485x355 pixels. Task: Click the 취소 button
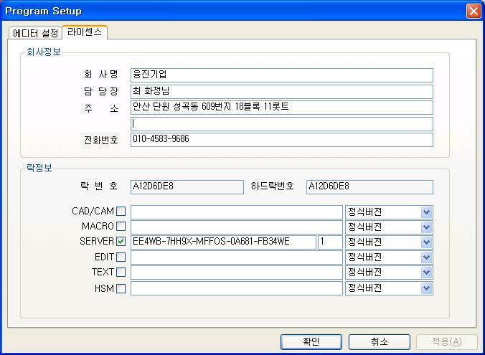coord(380,341)
